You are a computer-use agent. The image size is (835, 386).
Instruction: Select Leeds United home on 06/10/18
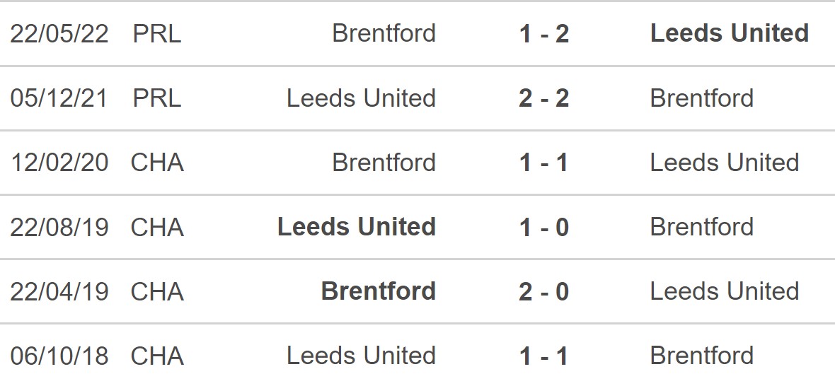pos(361,356)
